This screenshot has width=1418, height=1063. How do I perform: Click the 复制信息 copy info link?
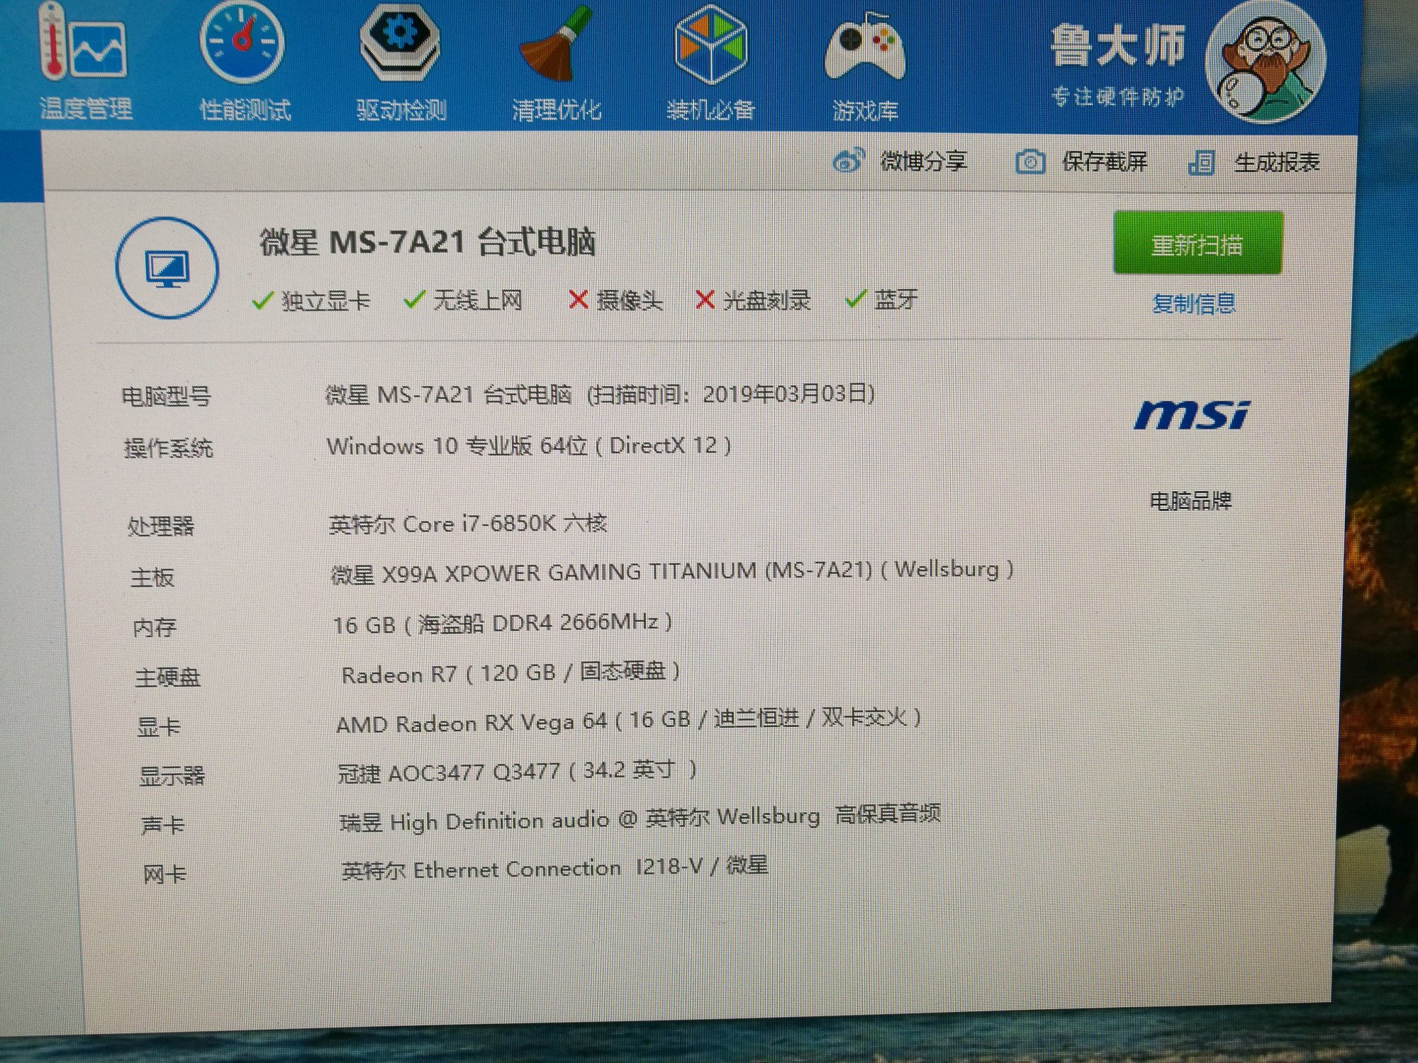pos(1194,304)
